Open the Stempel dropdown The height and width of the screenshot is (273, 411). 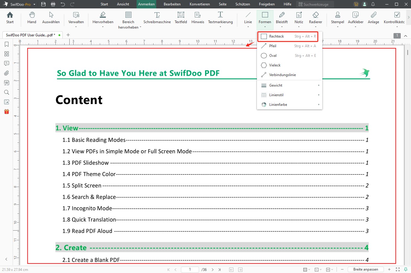[337, 27]
